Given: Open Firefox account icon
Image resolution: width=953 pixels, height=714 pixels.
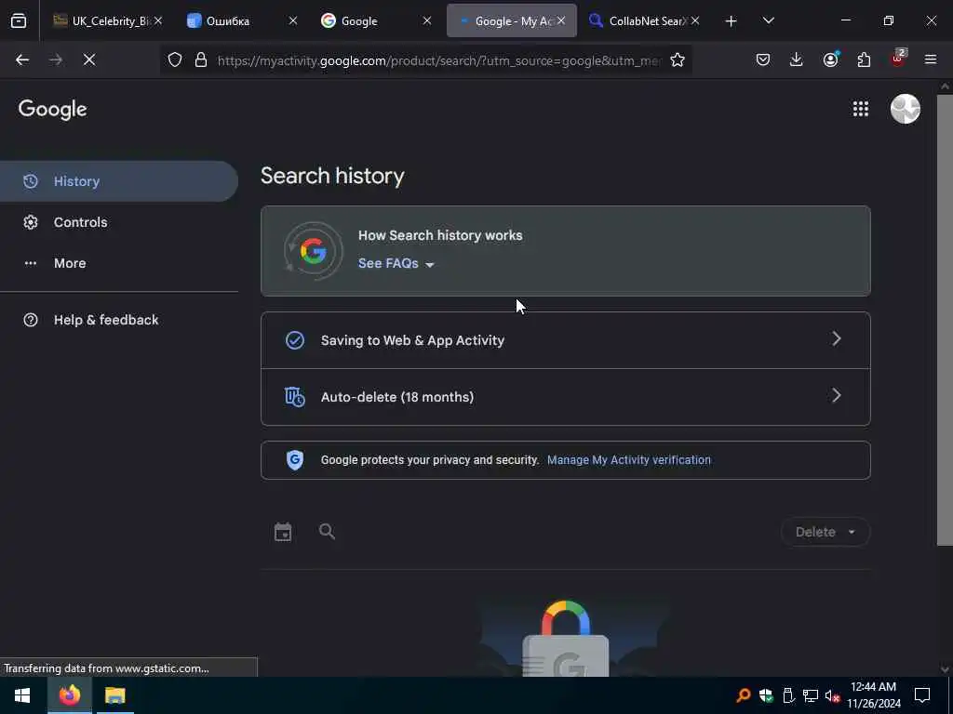Looking at the screenshot, I should [830, 59].
